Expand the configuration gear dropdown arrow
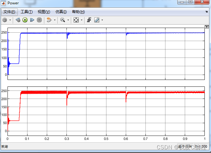 click(10, 20)
